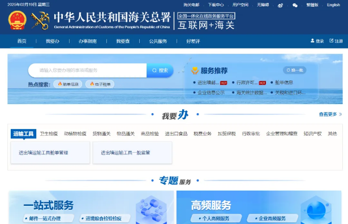Select the 物品通关 tab
The image size is (348, 224).
coord(126,133)
